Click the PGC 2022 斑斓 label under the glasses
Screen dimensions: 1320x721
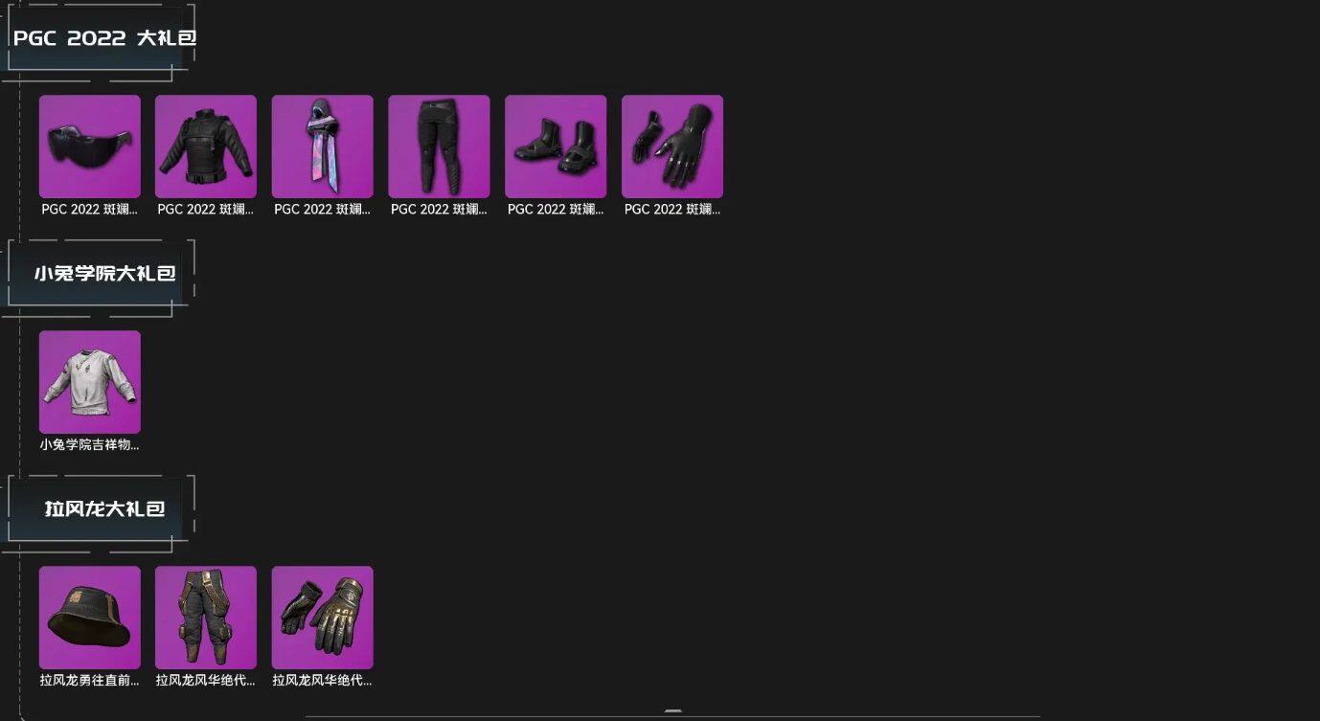(90, 210)
